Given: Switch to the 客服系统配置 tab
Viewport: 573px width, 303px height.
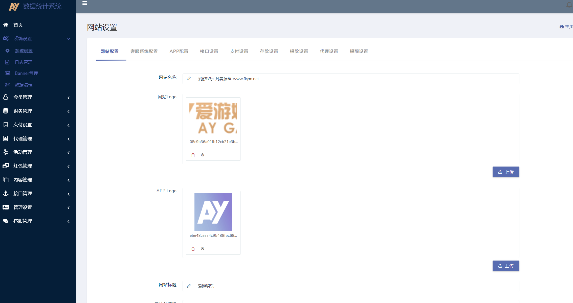Looking at the screenshot, I should [x=144, y=51].
